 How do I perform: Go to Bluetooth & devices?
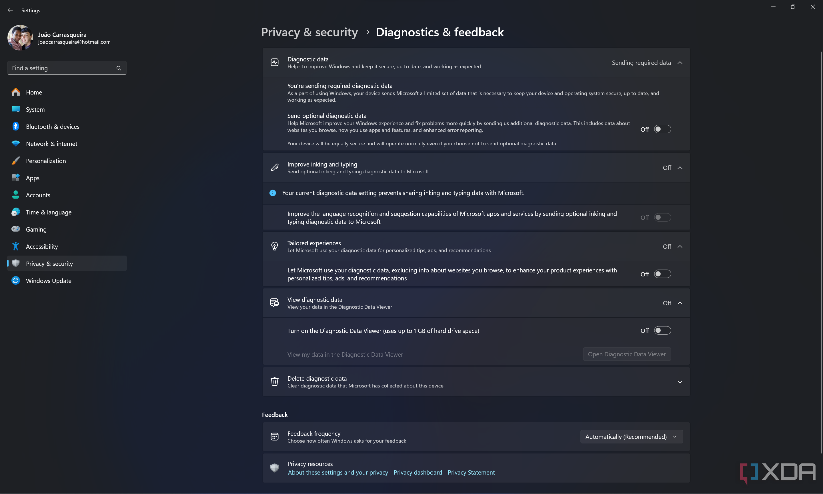pos(67,126)
